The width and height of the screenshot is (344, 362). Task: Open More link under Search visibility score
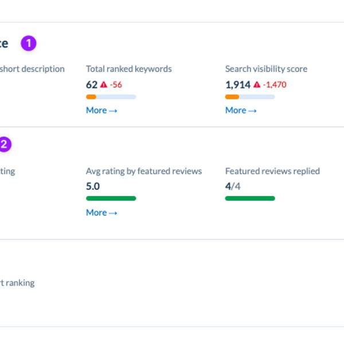[x=241, y=110]
